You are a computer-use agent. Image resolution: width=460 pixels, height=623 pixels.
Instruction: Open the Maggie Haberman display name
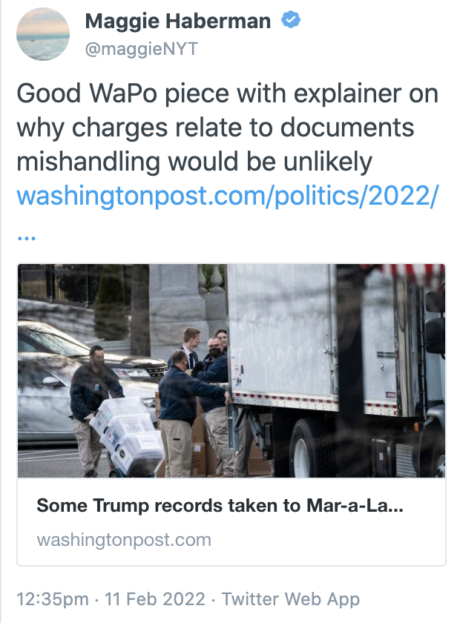click(x=178, y=21)
